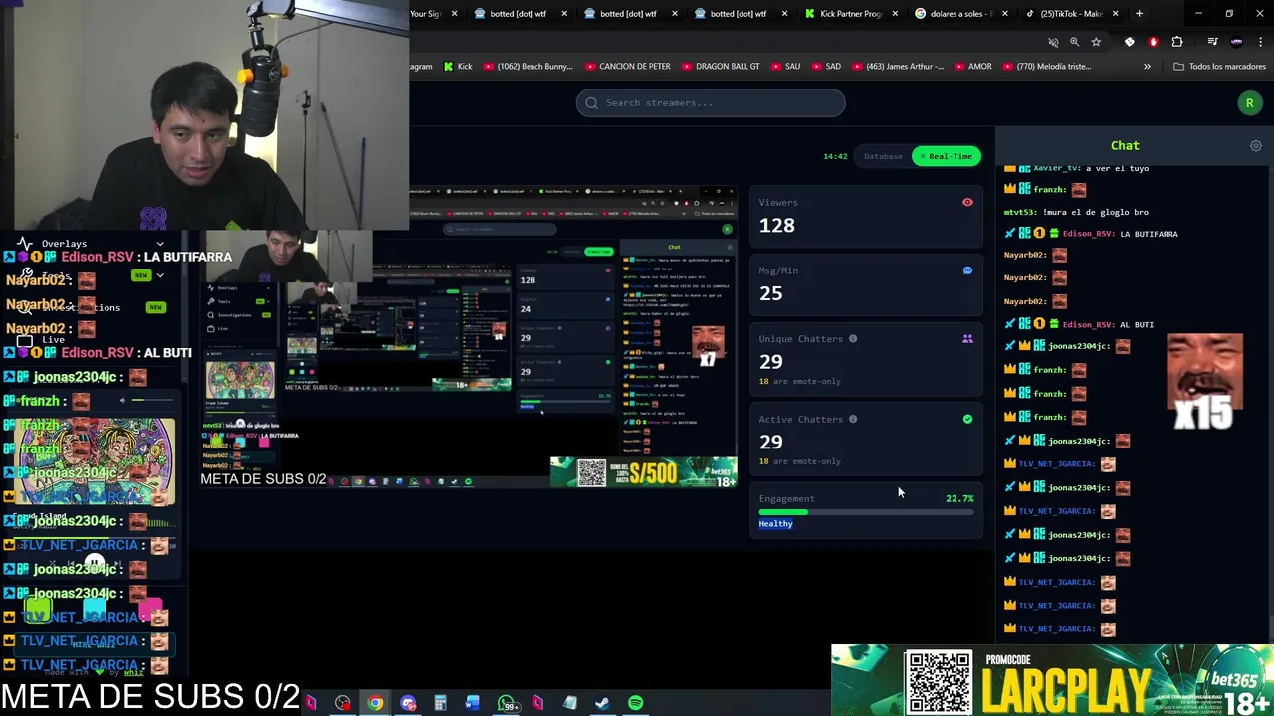Expand the Overlays sidebar section

pos(159,244)
